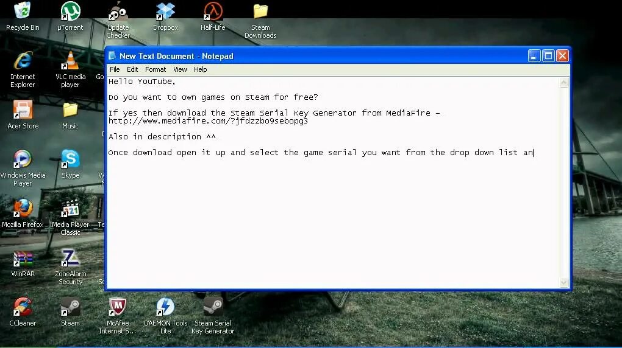Screen dimensions: 622x348
Task: Select the Windows Media Player icon
Action: pyautogui.click(x=23, y=168)
